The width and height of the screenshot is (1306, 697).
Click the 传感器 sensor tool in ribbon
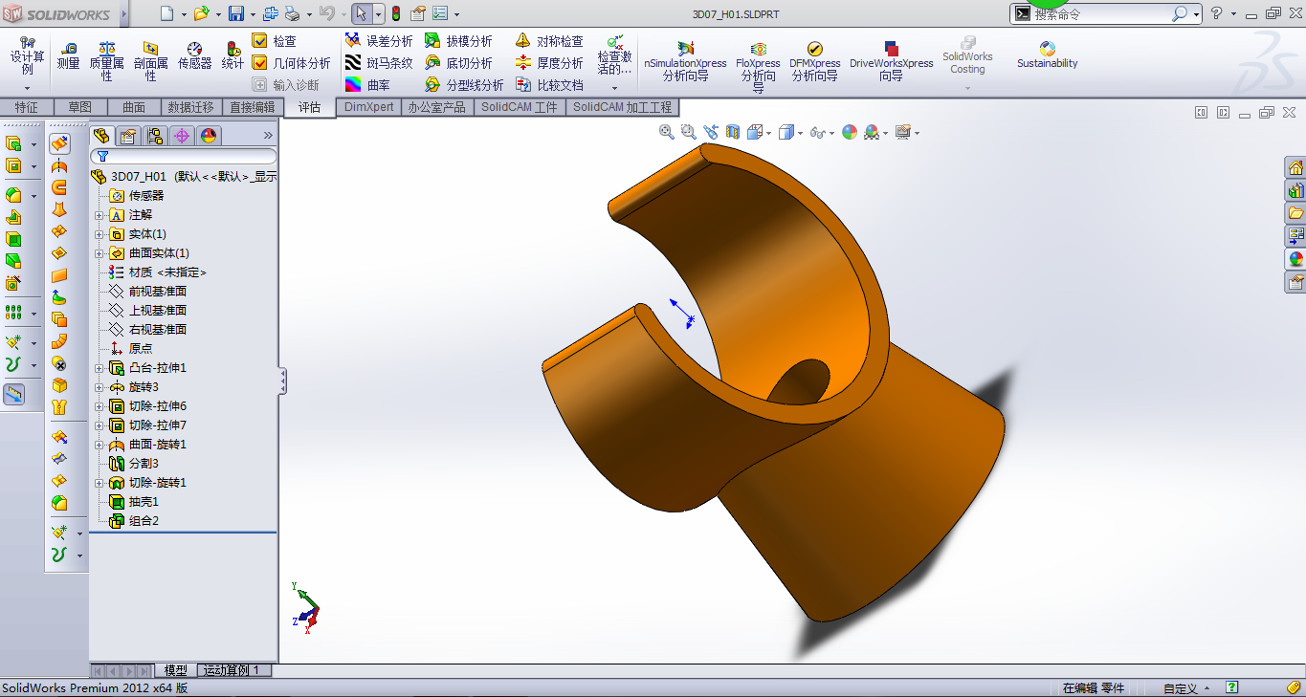tap(194, 55)
